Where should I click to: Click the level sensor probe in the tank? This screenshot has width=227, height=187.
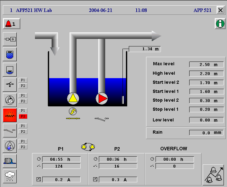[x=123, y=100]
